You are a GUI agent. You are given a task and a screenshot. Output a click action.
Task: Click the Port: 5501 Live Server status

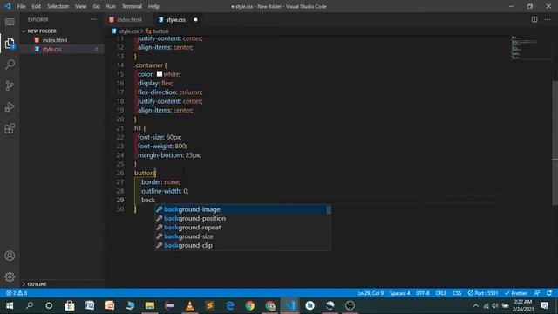(x=483, y=293)
